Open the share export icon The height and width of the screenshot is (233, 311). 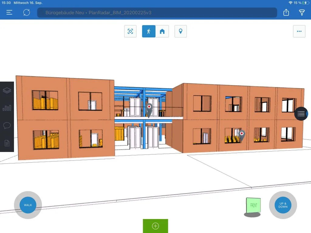pyautogui.click(x=286, y=12)
